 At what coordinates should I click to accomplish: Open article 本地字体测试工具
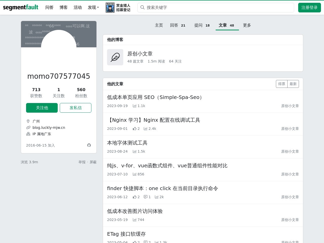[127, 143]
